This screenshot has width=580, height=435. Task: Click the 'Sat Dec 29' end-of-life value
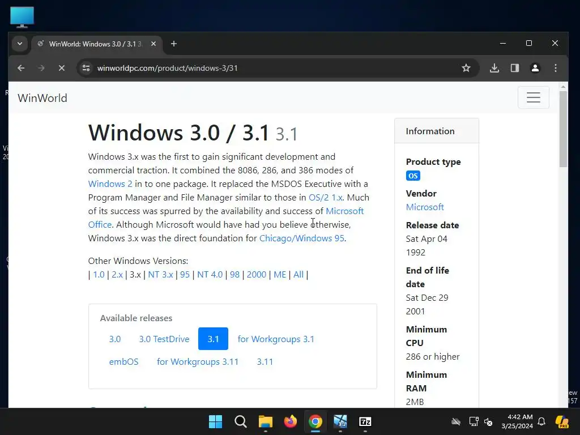[x=427, y=298]
